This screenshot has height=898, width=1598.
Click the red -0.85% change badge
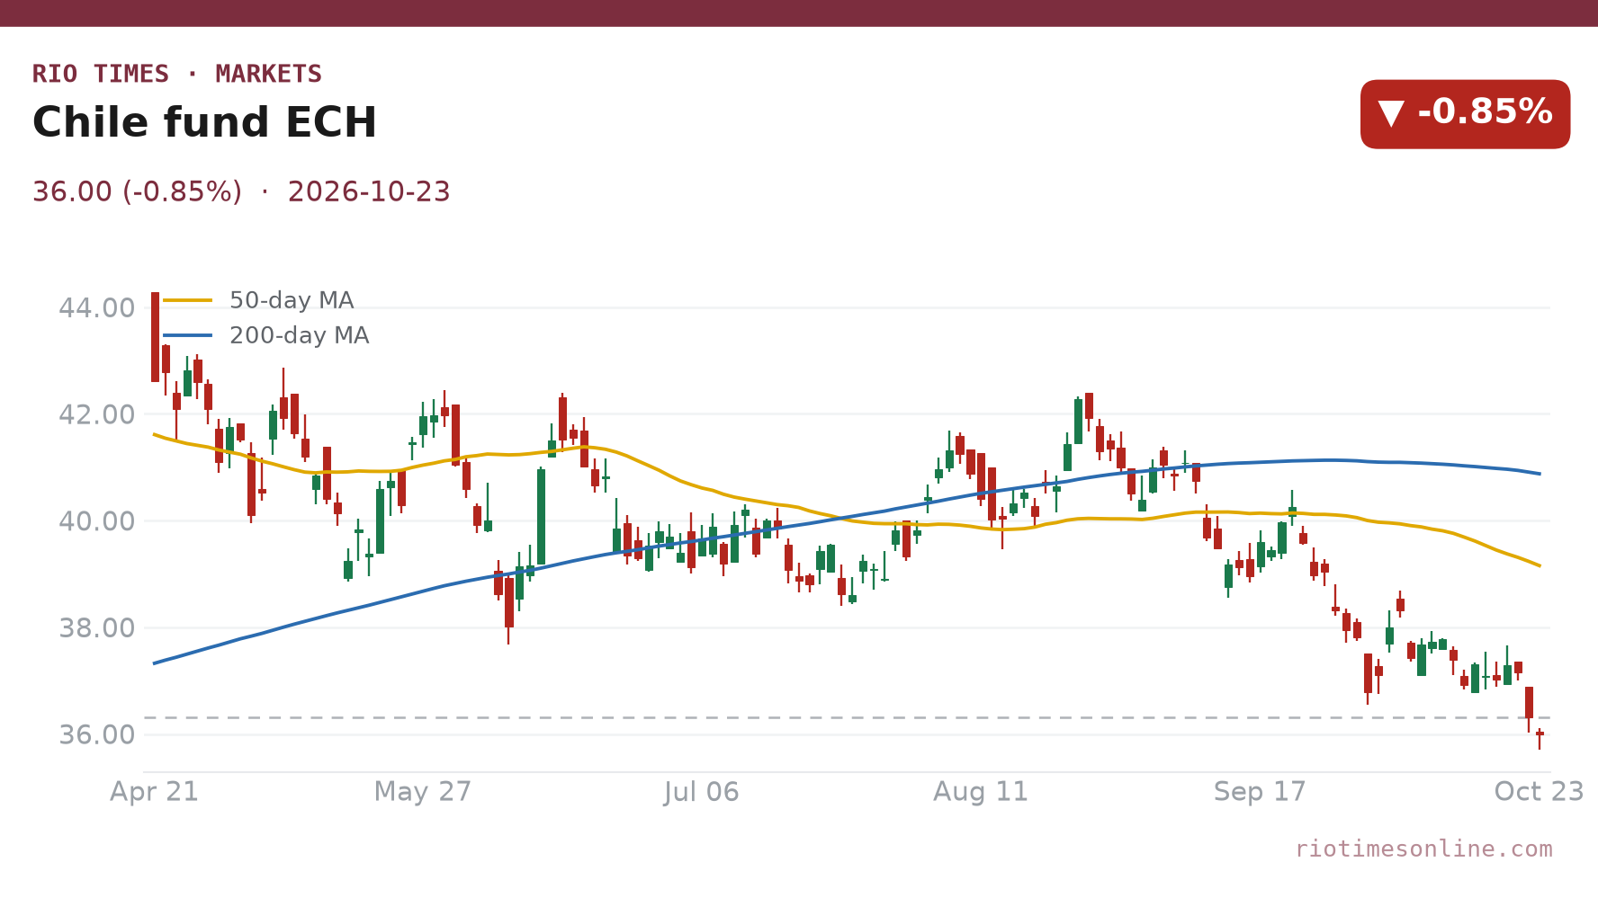(1465, 114)
